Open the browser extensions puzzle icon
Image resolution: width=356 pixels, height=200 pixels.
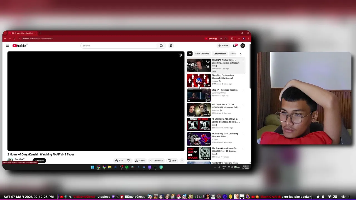[232, 39]
